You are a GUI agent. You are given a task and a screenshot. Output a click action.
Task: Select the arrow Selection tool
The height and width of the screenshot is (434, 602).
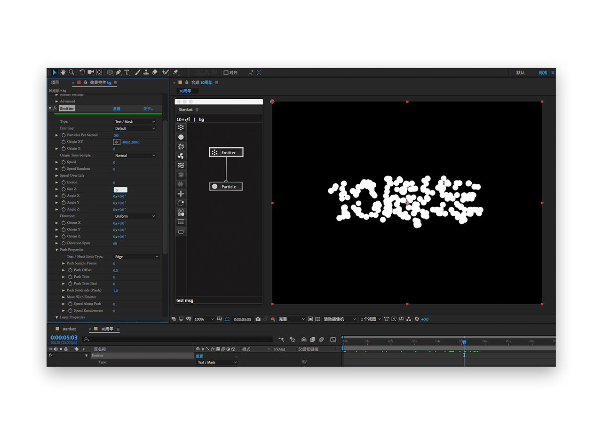[55, 72]
